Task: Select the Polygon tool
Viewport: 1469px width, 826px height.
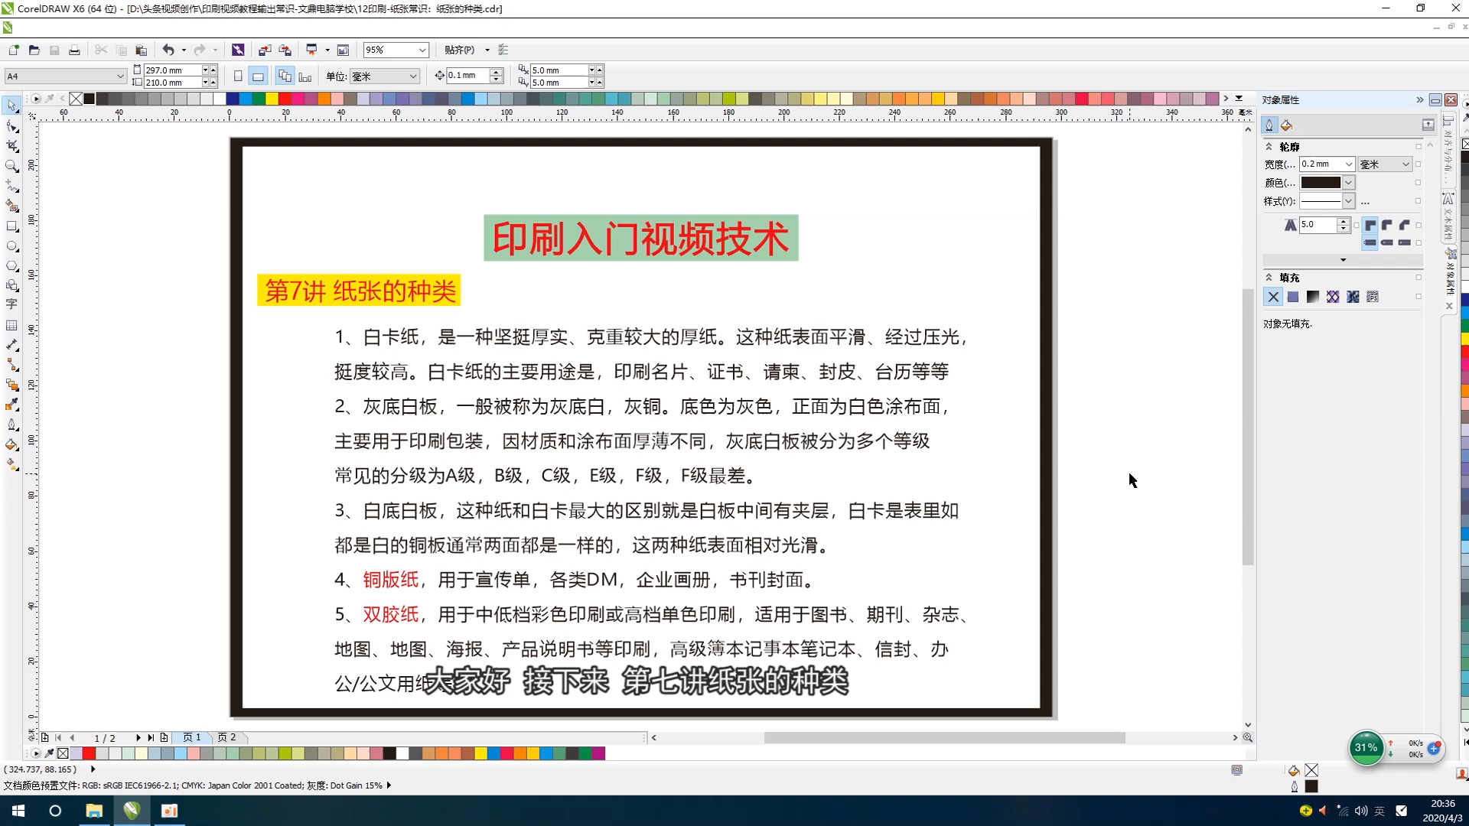Action: coord(11,265)
